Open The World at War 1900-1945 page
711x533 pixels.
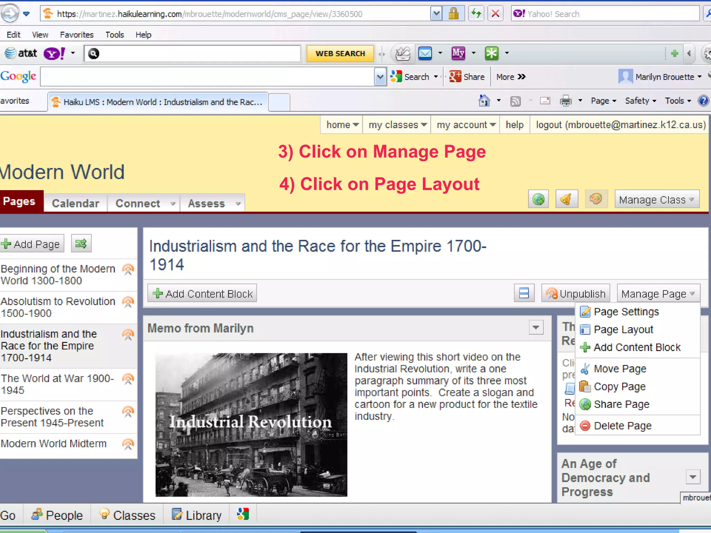click(x=57, y=384)
